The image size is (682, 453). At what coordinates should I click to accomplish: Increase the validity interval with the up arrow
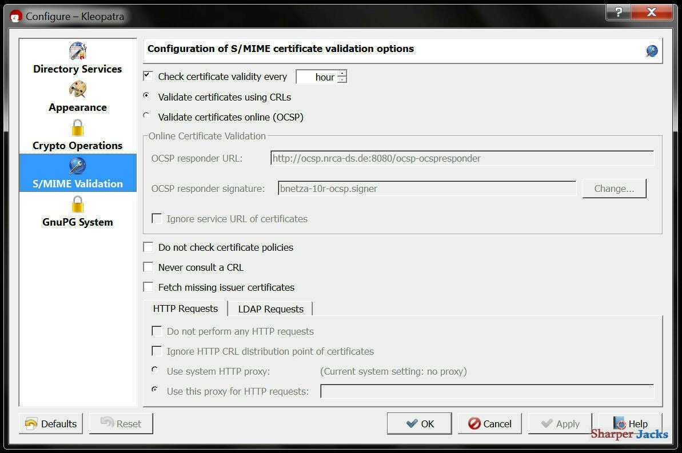pos(342,73)
